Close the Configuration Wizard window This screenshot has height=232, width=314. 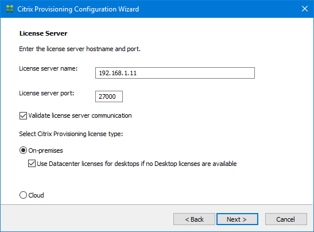(x=305, y=9)
